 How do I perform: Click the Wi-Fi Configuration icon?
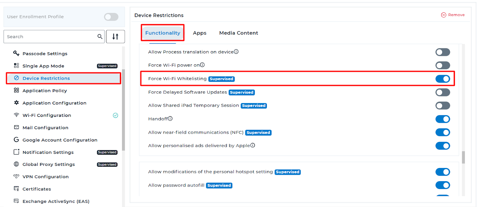(16, 115)
